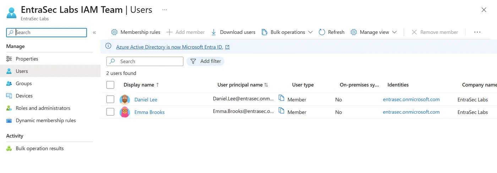Image resolution: width=497 pixels, height=173 pixels.
Task: Click the Groups icon in sidebar
Action: click(9, 83)
